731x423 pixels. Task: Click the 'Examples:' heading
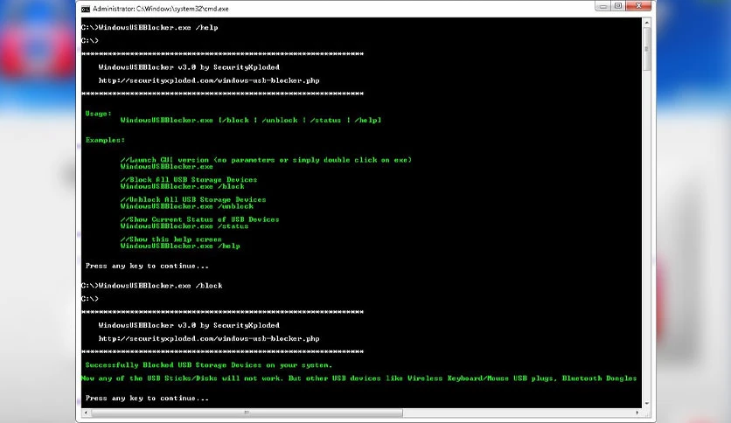click(x=105, y=140)
